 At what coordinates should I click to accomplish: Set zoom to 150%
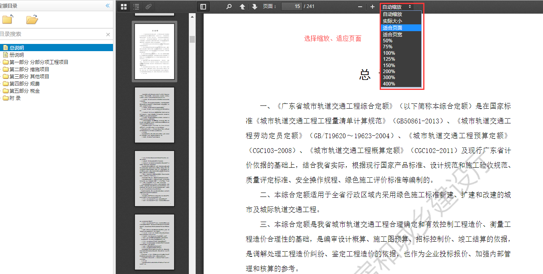point(401,66)
